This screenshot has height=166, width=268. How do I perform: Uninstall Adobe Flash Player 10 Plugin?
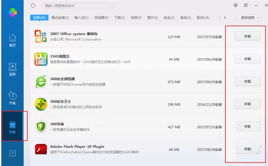pyautogui.click(x=248, y=149)
